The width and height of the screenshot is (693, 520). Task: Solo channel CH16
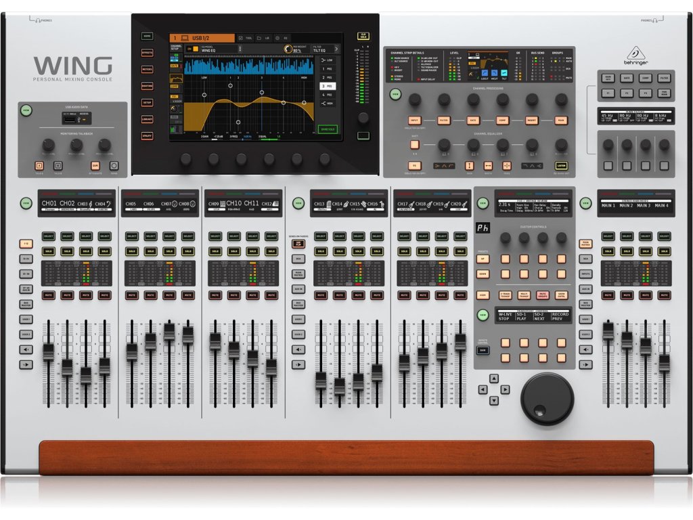point(377,251)
